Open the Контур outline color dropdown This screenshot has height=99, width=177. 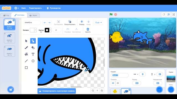coord(48,30)
